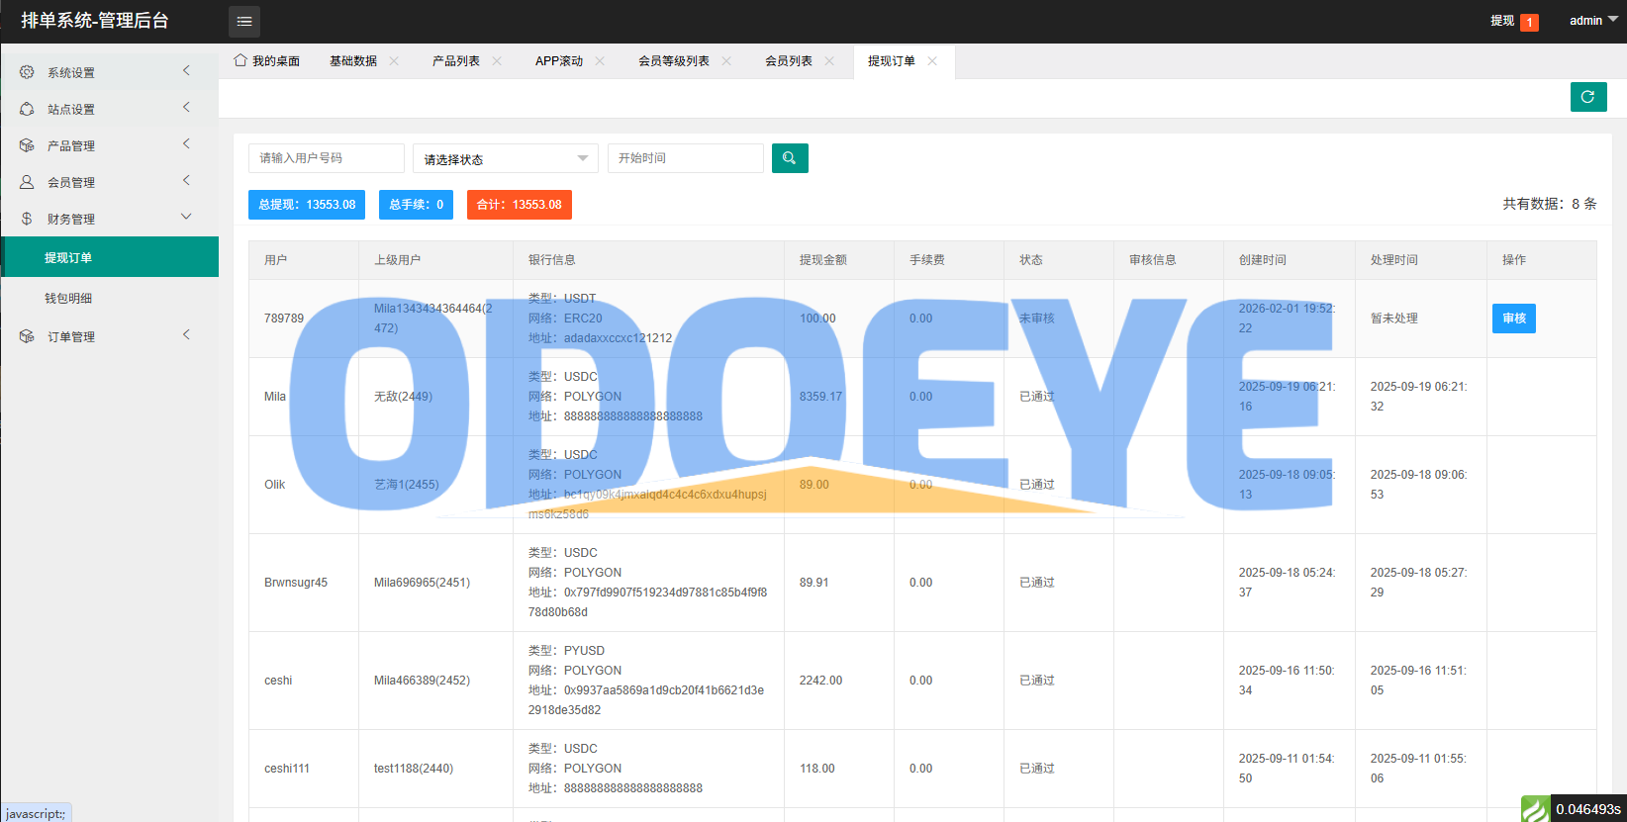Click the user icon beside 会员管理

[27, 182]
